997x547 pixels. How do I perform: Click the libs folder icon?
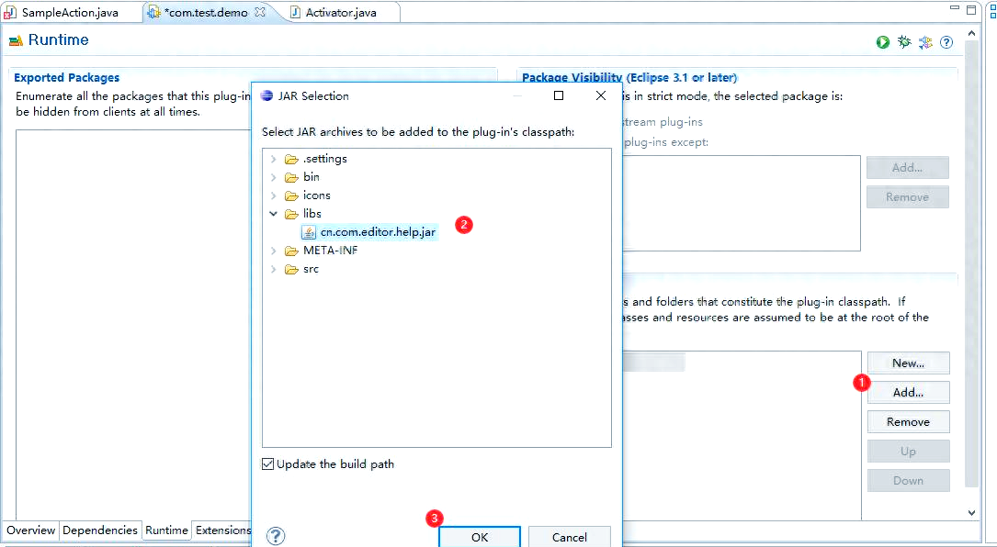tap(292, 214)
